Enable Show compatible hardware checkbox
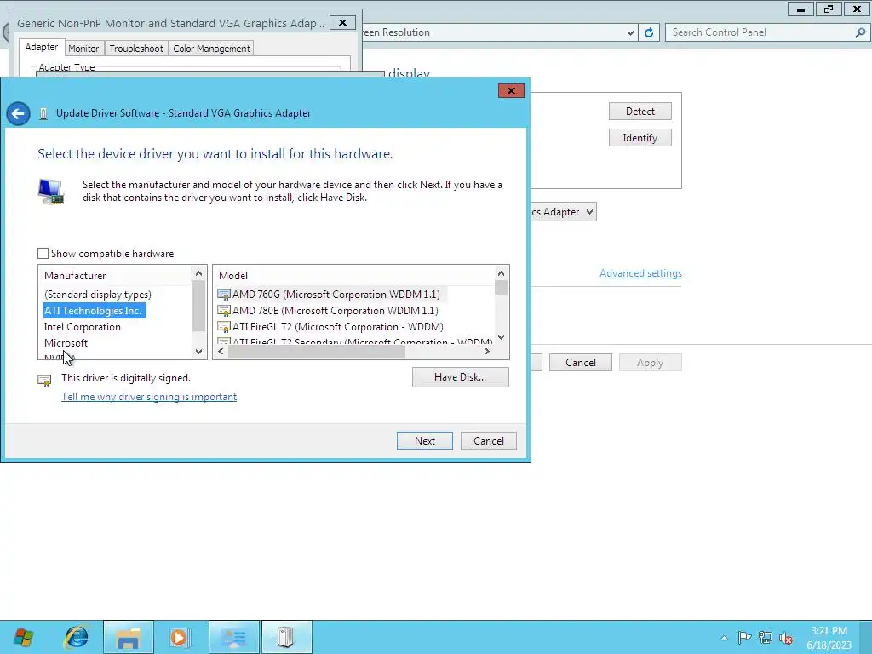 [43, 254]
